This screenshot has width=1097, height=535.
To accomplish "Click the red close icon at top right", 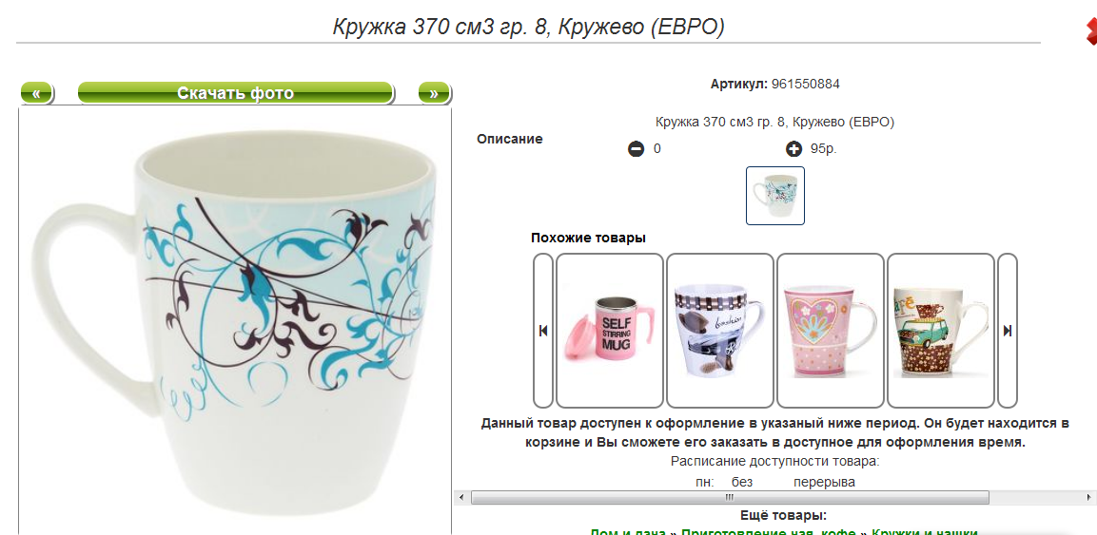I will (1090, 33).
